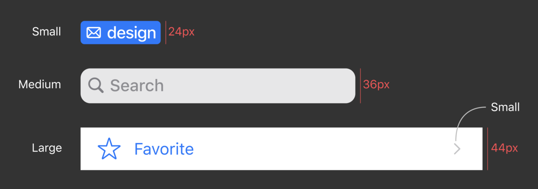Click the star icon beside Favorite
Image resolution: width=538 pixels, height=189 pixels.
click(x=109, y=149)
